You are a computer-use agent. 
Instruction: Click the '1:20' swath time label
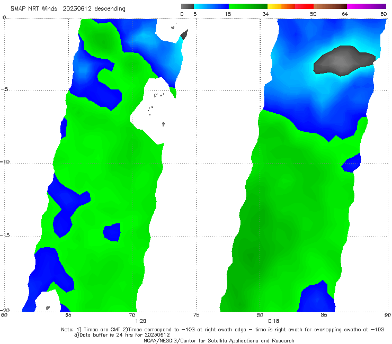point(140,321)
